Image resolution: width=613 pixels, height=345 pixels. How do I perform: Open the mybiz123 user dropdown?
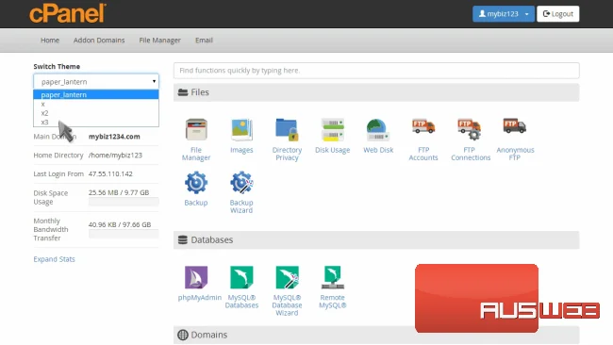(504, 14)
